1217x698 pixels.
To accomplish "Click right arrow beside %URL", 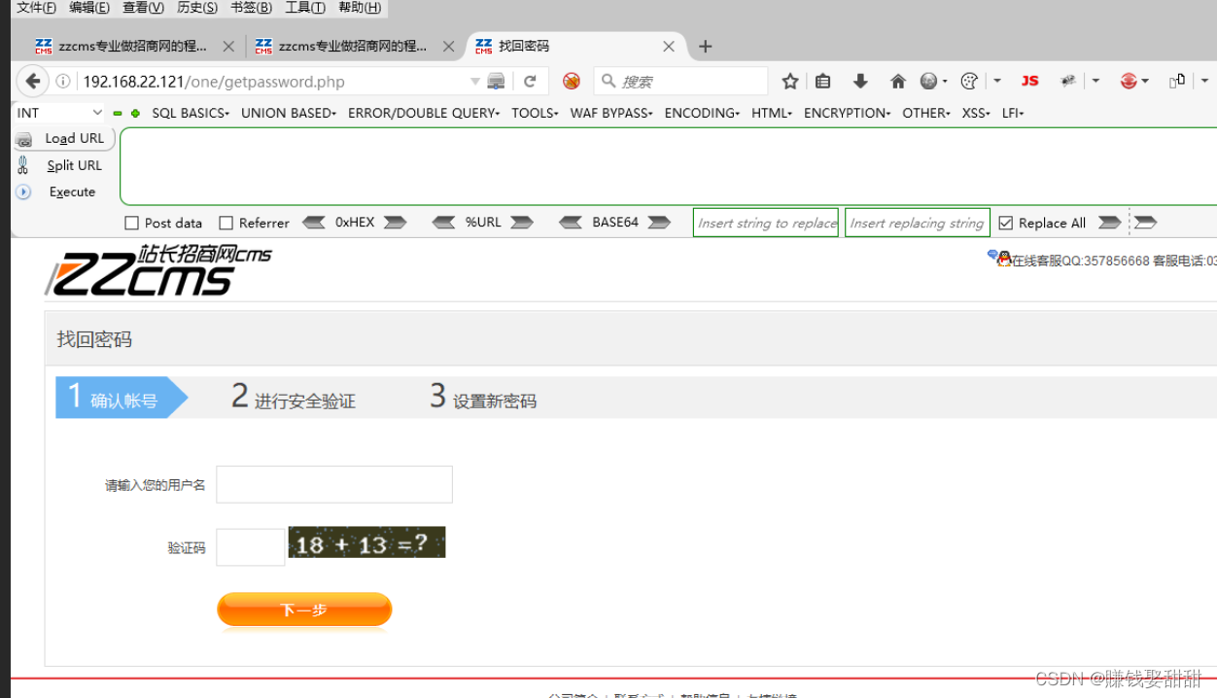I will (522, 223).
